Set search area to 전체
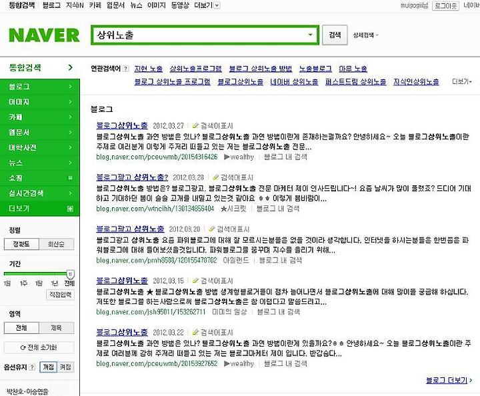 pos(21,328)
